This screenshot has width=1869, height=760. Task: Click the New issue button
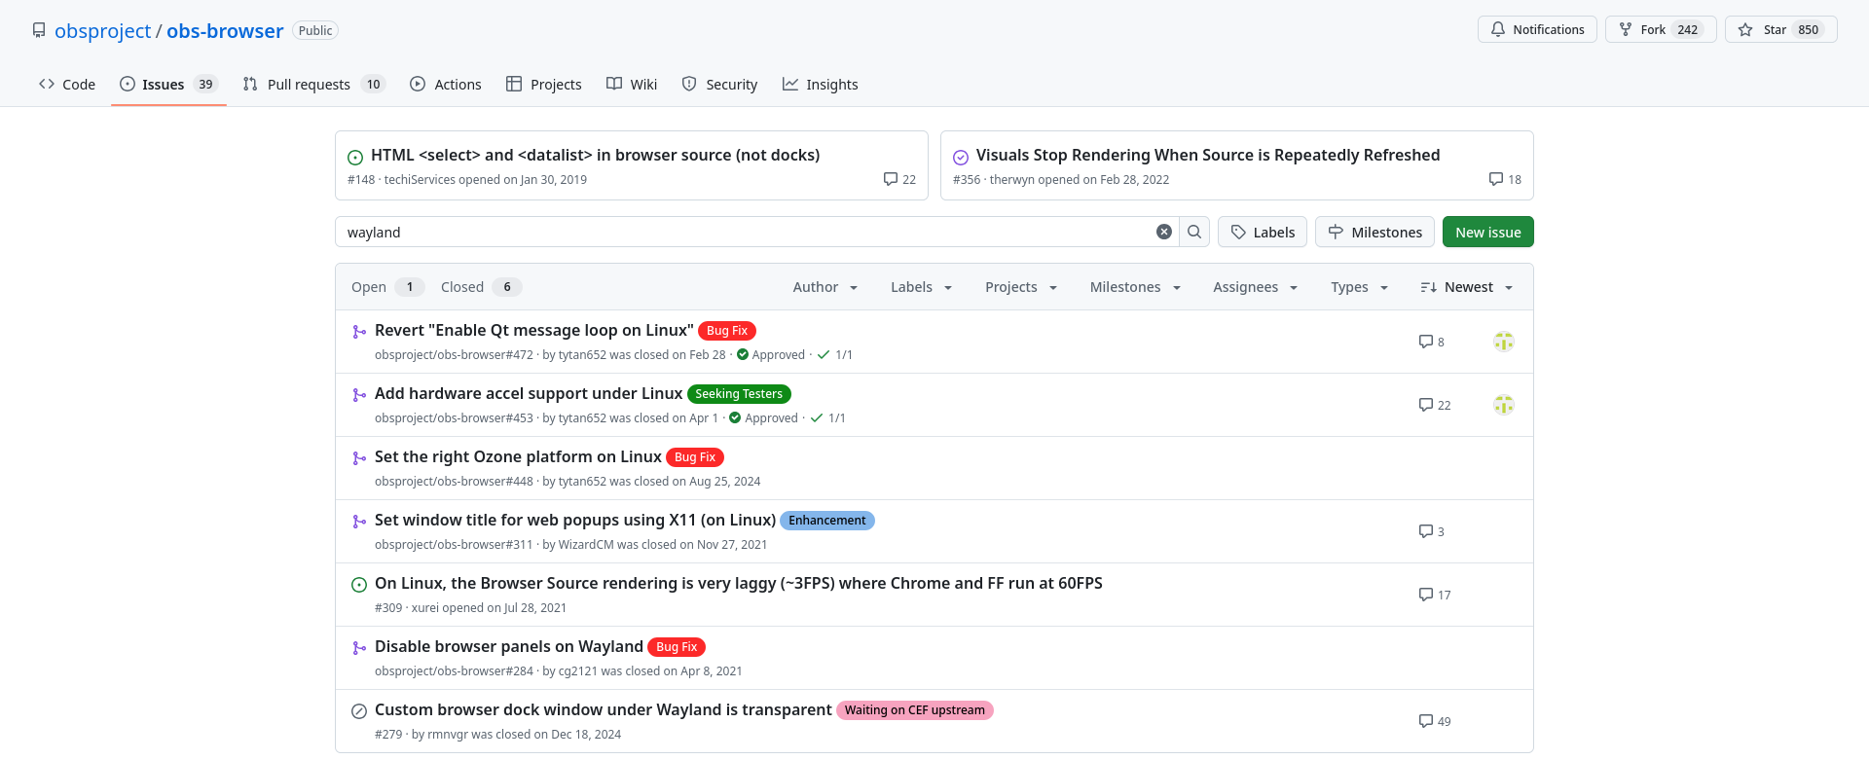click(1487, 233)
